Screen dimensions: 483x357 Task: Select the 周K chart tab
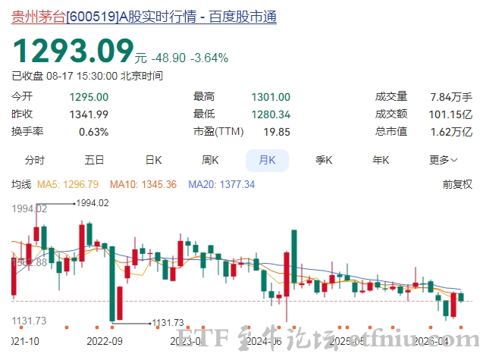[x=210, y=160]
